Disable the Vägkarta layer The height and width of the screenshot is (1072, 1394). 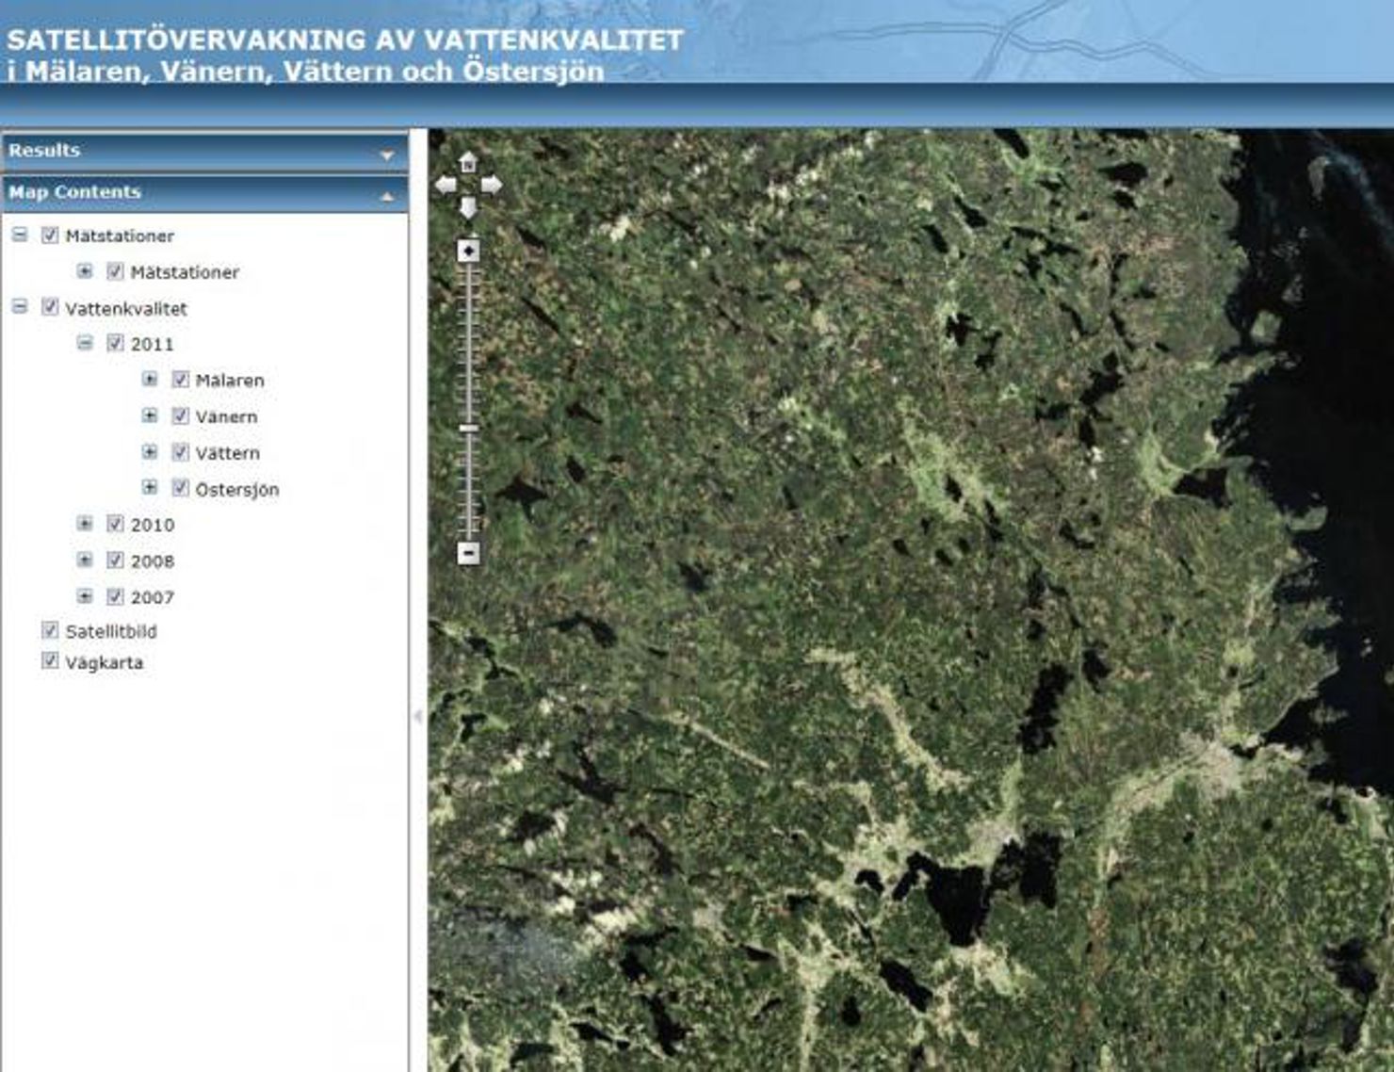pos(49,662)
